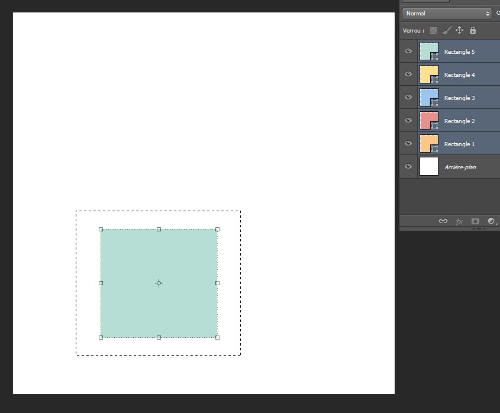Hide the Rectangle 5 layer
Viewport: 500px width, 413px height.
point(408,51)
